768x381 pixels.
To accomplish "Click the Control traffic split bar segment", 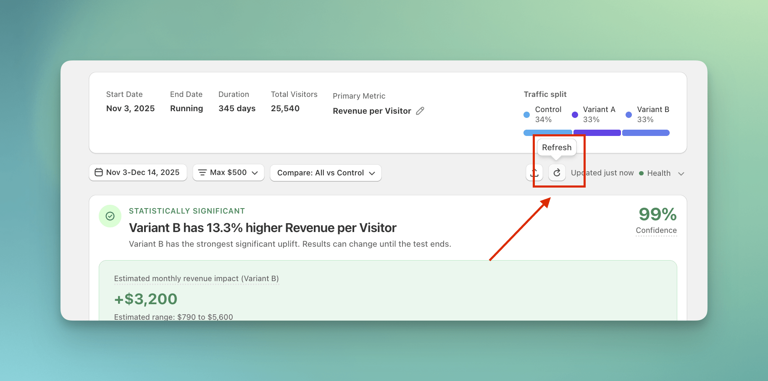I will [547, 133].
